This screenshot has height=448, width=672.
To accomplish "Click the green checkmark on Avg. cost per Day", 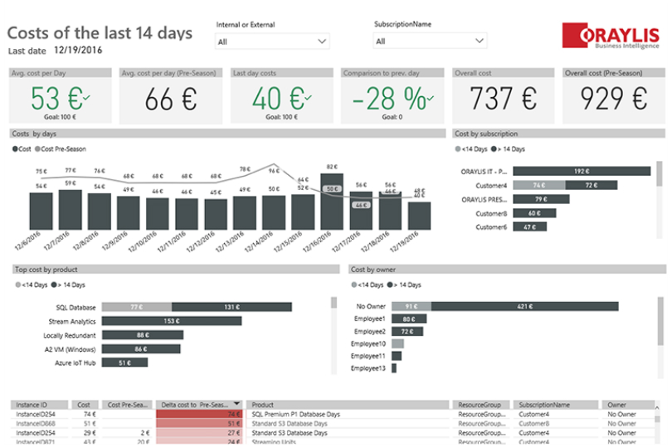I will [x=86, y=98].
